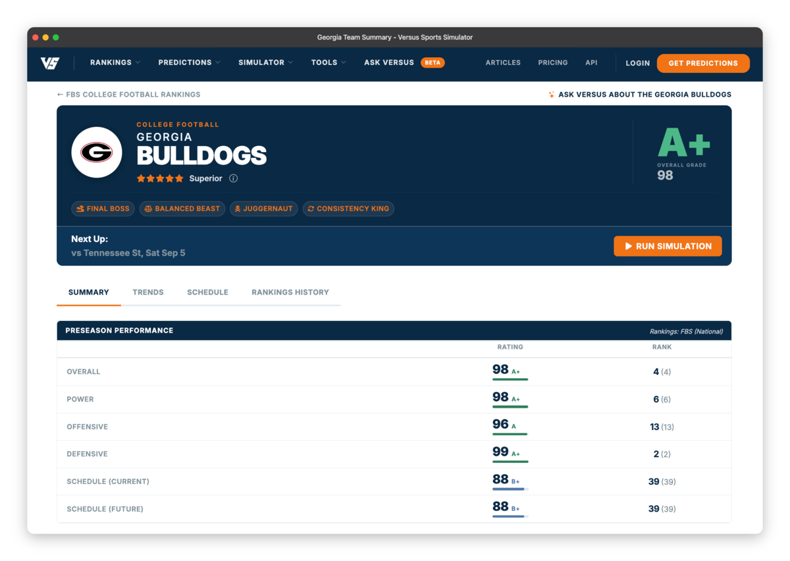Screen dimensions: 790x561
Task: Click the Overall rank value 4
Action: [656, 372]
